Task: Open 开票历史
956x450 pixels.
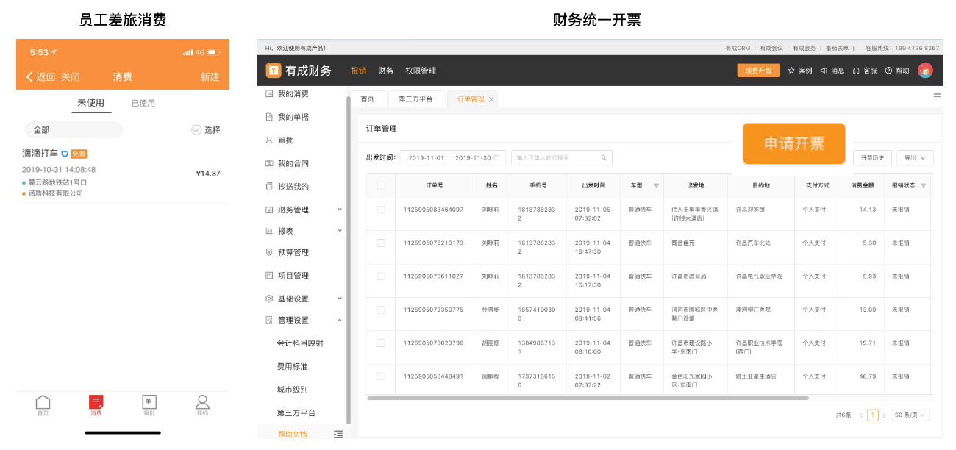Action: coord(871,157)
